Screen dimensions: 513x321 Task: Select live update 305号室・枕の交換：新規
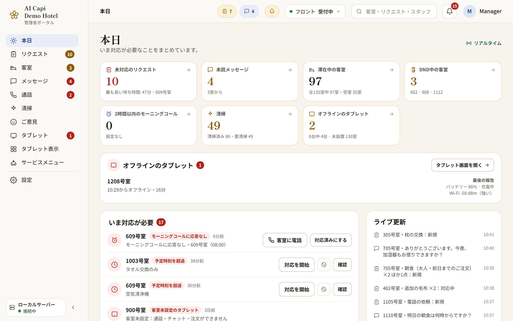point(434,235)
